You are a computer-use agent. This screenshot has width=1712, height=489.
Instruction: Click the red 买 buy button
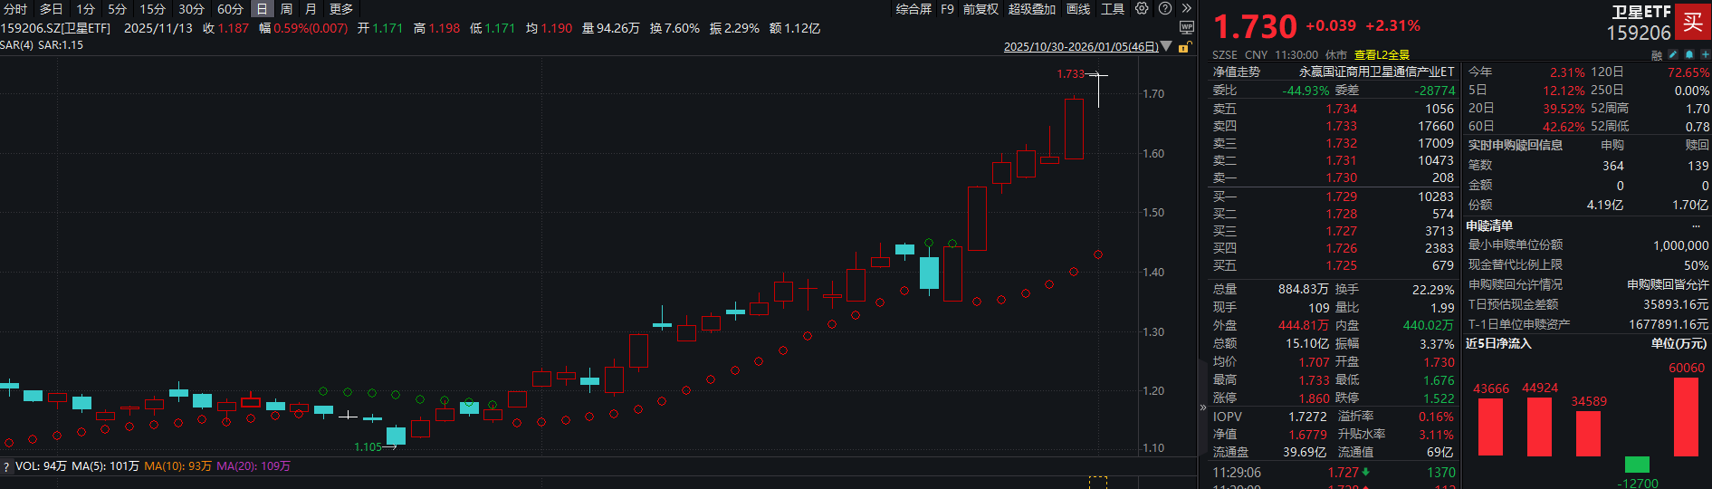click(x=1692, y=22)
